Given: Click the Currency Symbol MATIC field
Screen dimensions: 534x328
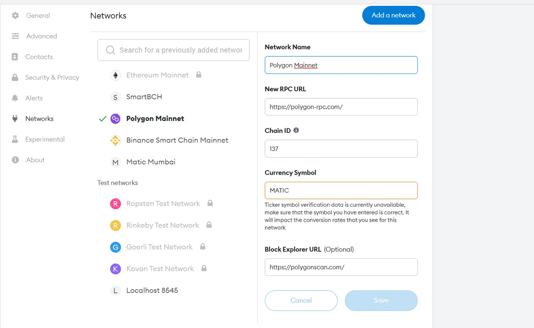Looking at the screenshot, I should pos(341,190).
